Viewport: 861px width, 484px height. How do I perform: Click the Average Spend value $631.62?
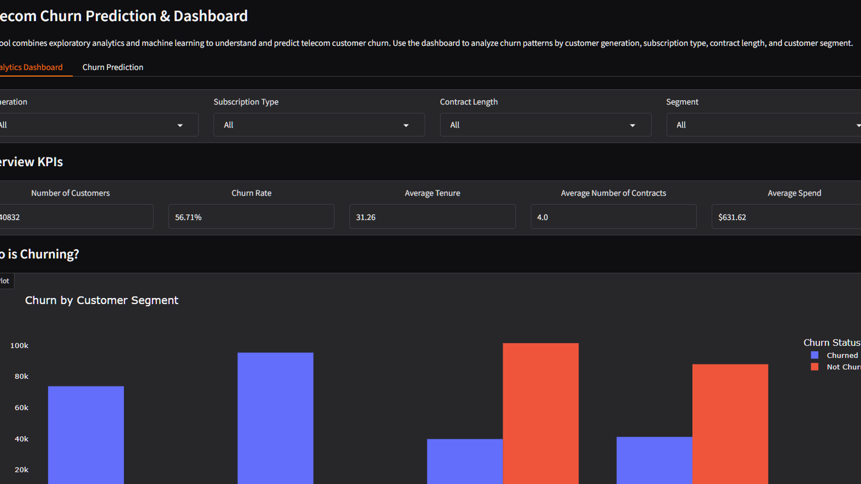coord(732,217)
